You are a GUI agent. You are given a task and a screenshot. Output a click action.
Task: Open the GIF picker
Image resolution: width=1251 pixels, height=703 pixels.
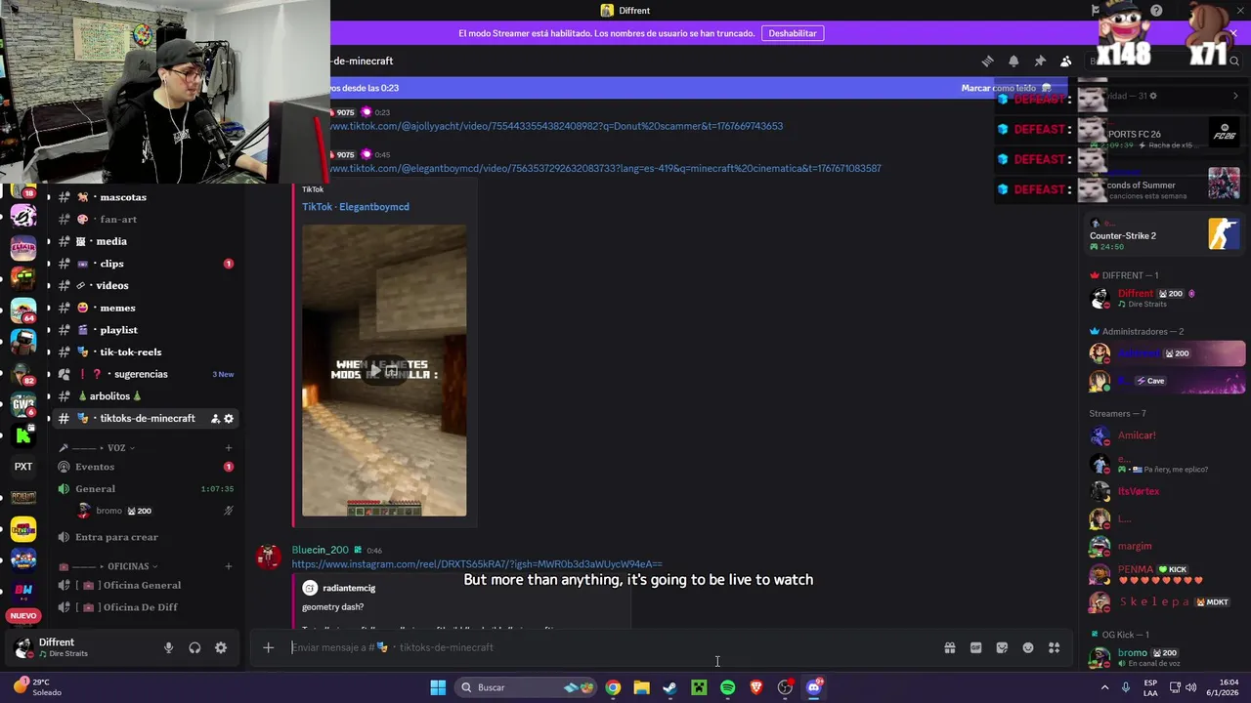click(975, 647)
